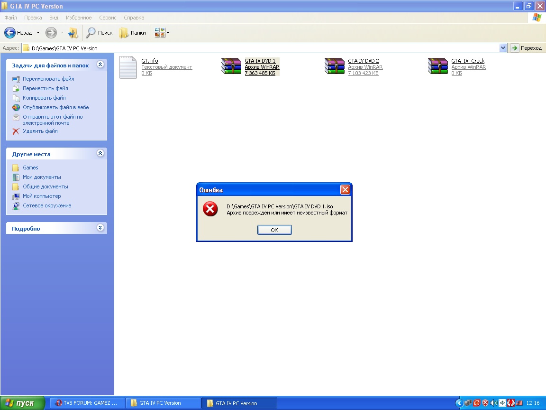Collapse the Задачи для файлов и папок panel
546x410 pixels.
[x=100, y=65]
